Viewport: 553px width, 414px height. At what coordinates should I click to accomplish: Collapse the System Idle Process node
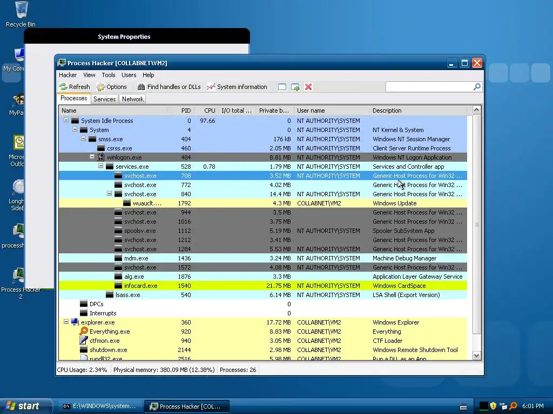66,120
